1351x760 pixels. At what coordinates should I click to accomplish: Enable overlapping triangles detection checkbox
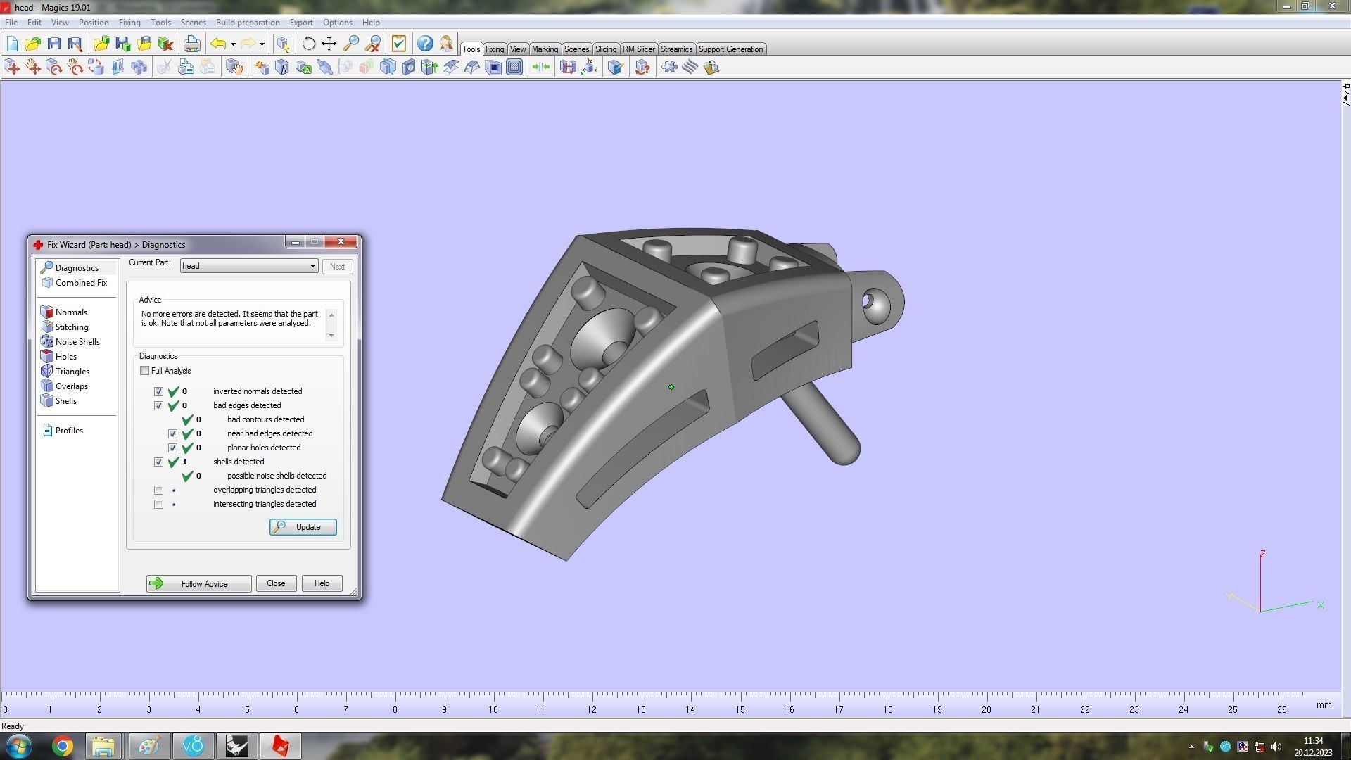pos(158,490)
